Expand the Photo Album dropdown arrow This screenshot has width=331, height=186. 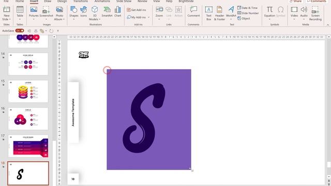click(64, 20)
